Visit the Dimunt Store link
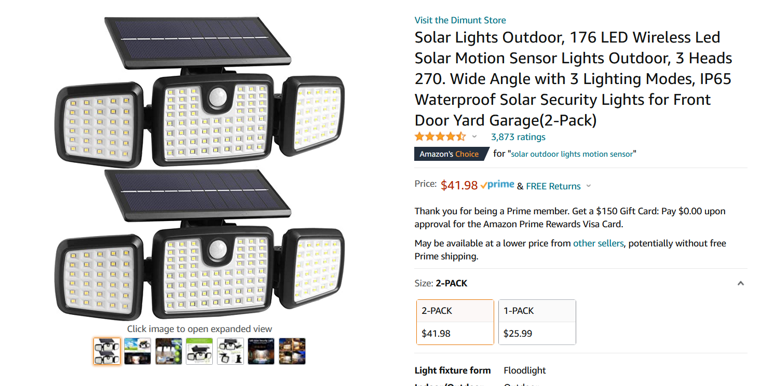 click(x=460, y=20)
